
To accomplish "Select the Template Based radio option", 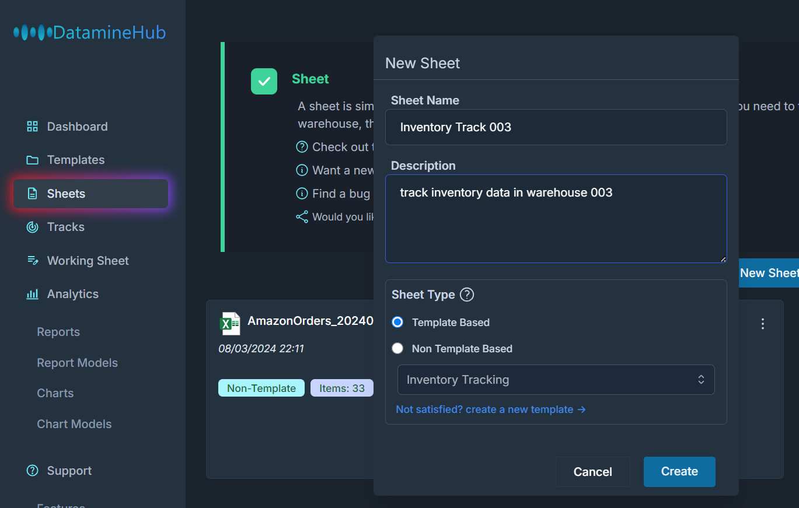I will (x=397, y=323).
